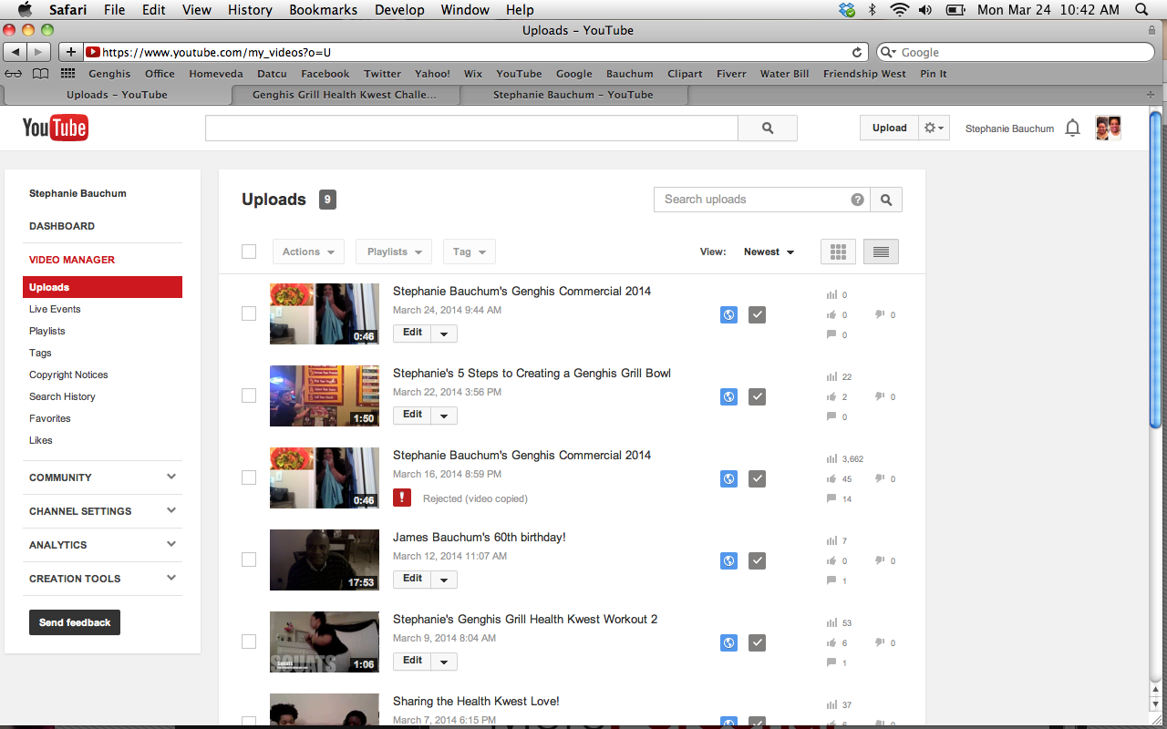Open video title Stephanie's Genghis Grill Health Kwest Workout 2
This screenshot has width=1167, height=729.
(525, 620)
